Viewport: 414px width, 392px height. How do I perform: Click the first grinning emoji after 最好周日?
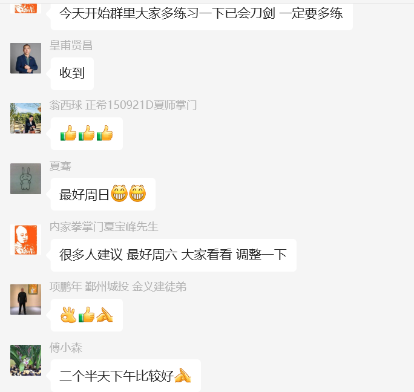pos(119,194)
